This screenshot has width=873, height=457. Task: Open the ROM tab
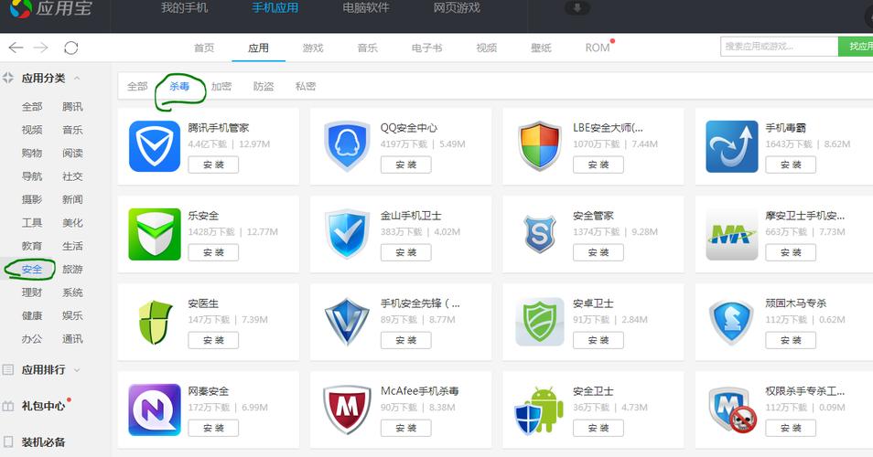tap(598, 48)
